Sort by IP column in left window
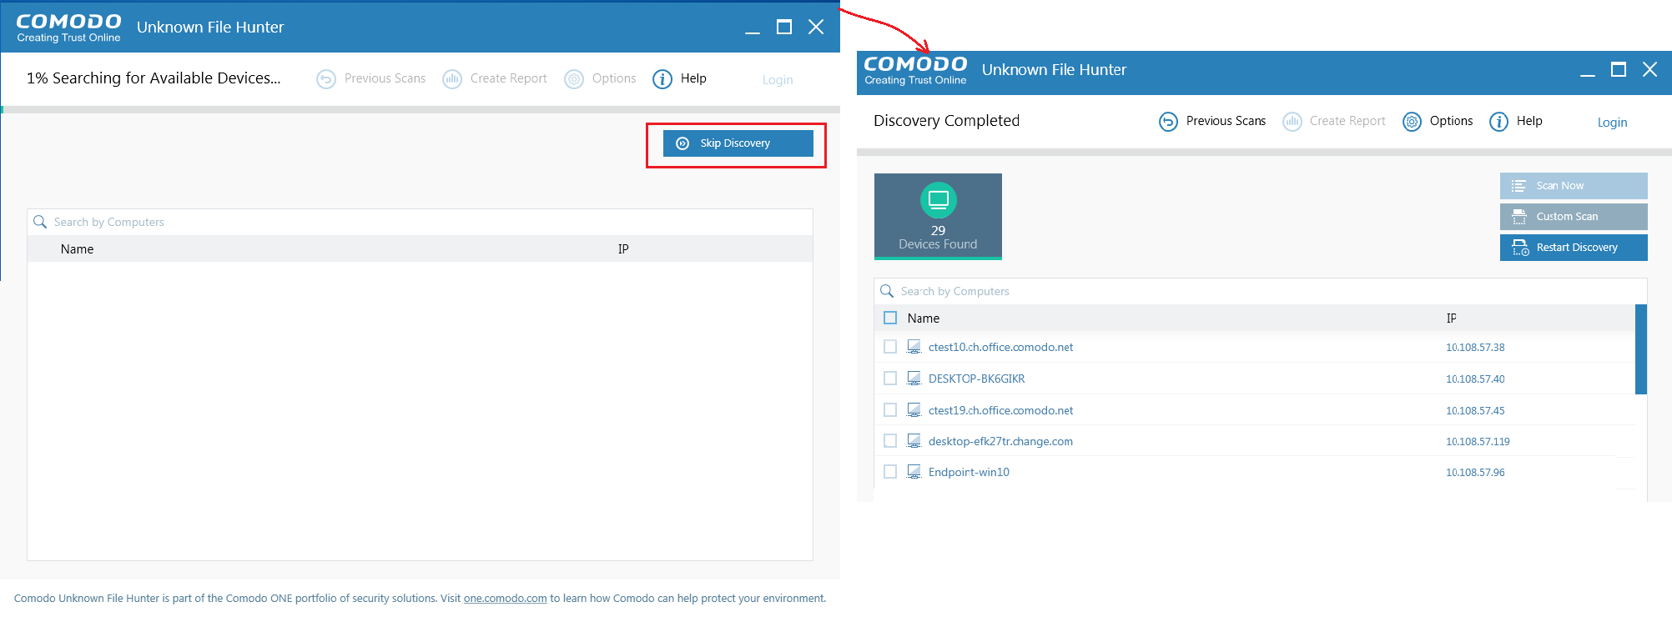 [x=623, y=249]
